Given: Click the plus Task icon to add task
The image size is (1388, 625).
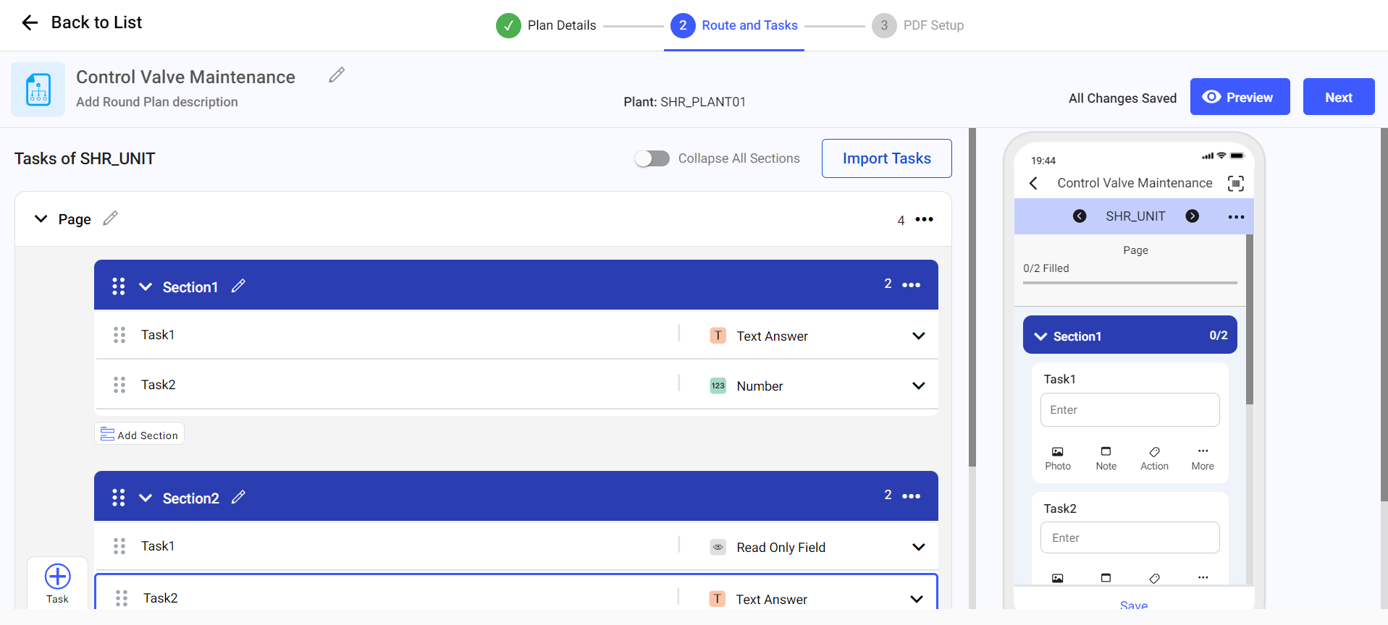Looking at the screenshot, I should pyautogui.click(x=58, y=577).
